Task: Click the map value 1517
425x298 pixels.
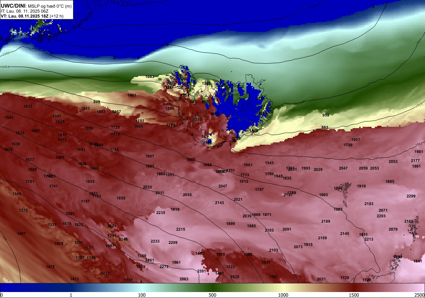Action: pos(266,262)
